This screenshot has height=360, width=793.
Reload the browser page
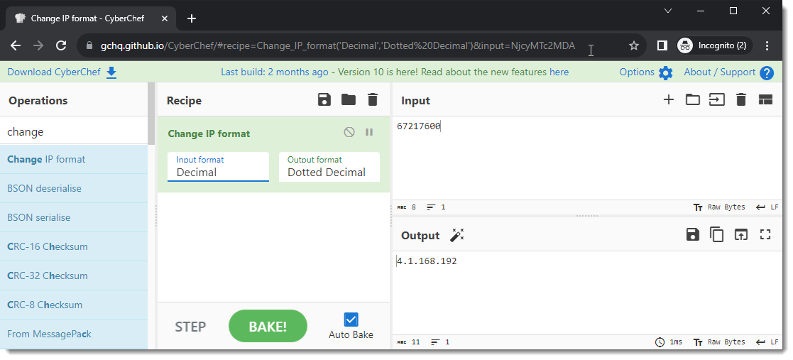point(61,45)
